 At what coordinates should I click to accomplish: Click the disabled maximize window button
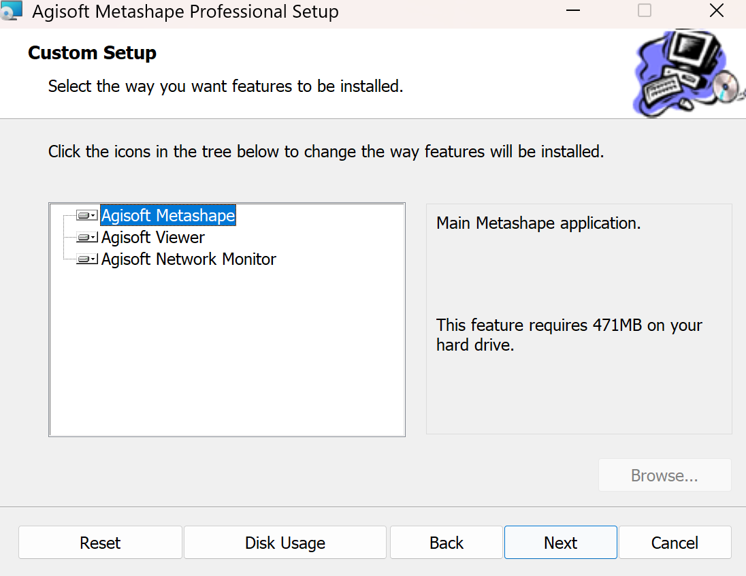[644, 11]
